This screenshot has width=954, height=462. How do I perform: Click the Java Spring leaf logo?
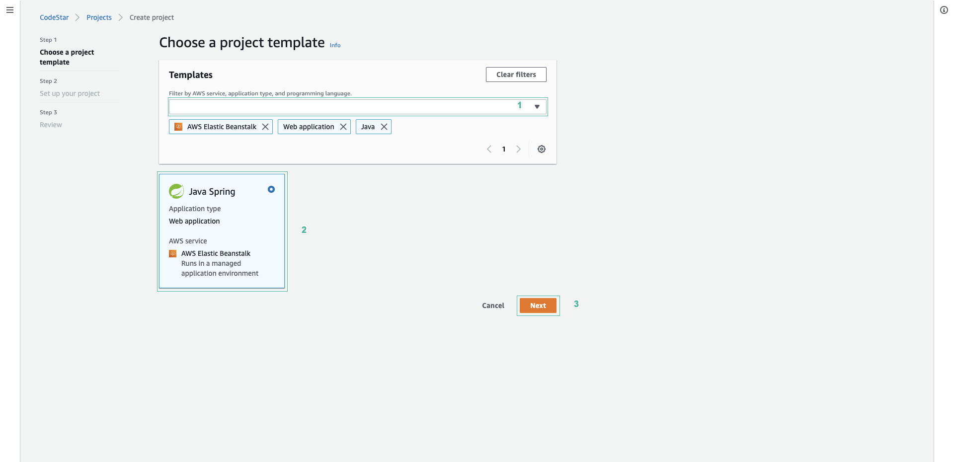click(176, 191)
